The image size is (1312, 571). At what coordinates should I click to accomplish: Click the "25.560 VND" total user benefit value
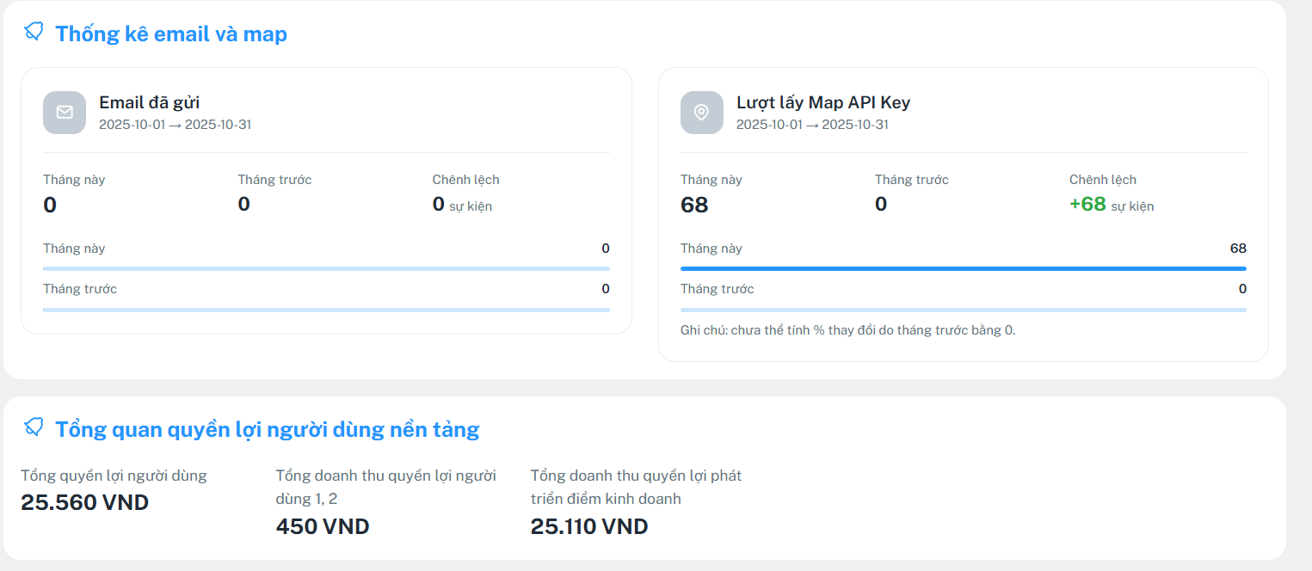[x=84, y=503]
